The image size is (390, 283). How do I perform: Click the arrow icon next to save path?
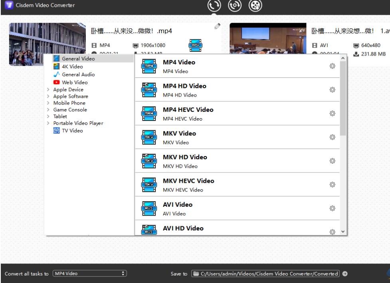pos(345,273)
